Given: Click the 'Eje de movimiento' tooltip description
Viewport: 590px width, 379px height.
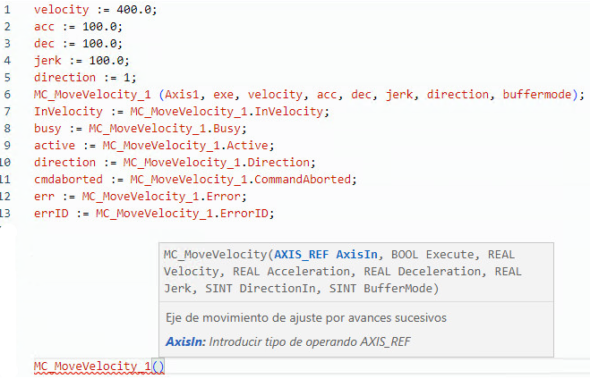Looking at the screenshot, I should [x=306, y=317].
